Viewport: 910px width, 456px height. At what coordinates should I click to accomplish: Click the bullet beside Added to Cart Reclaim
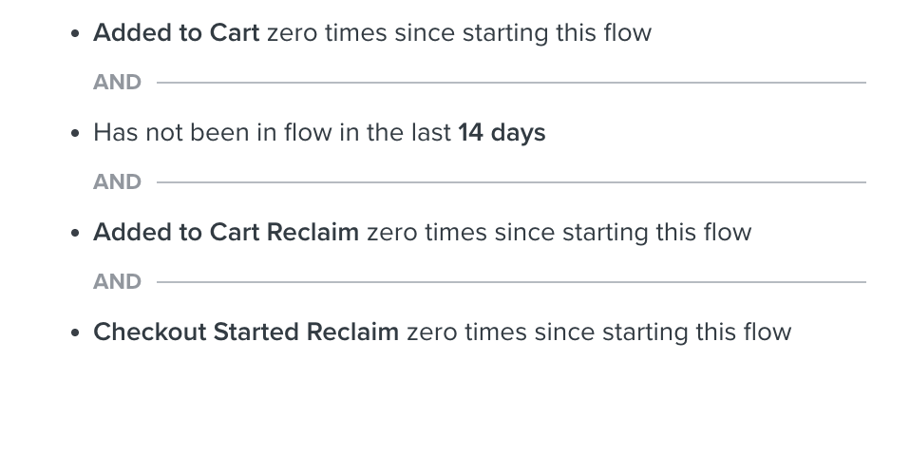click(76, 234)
